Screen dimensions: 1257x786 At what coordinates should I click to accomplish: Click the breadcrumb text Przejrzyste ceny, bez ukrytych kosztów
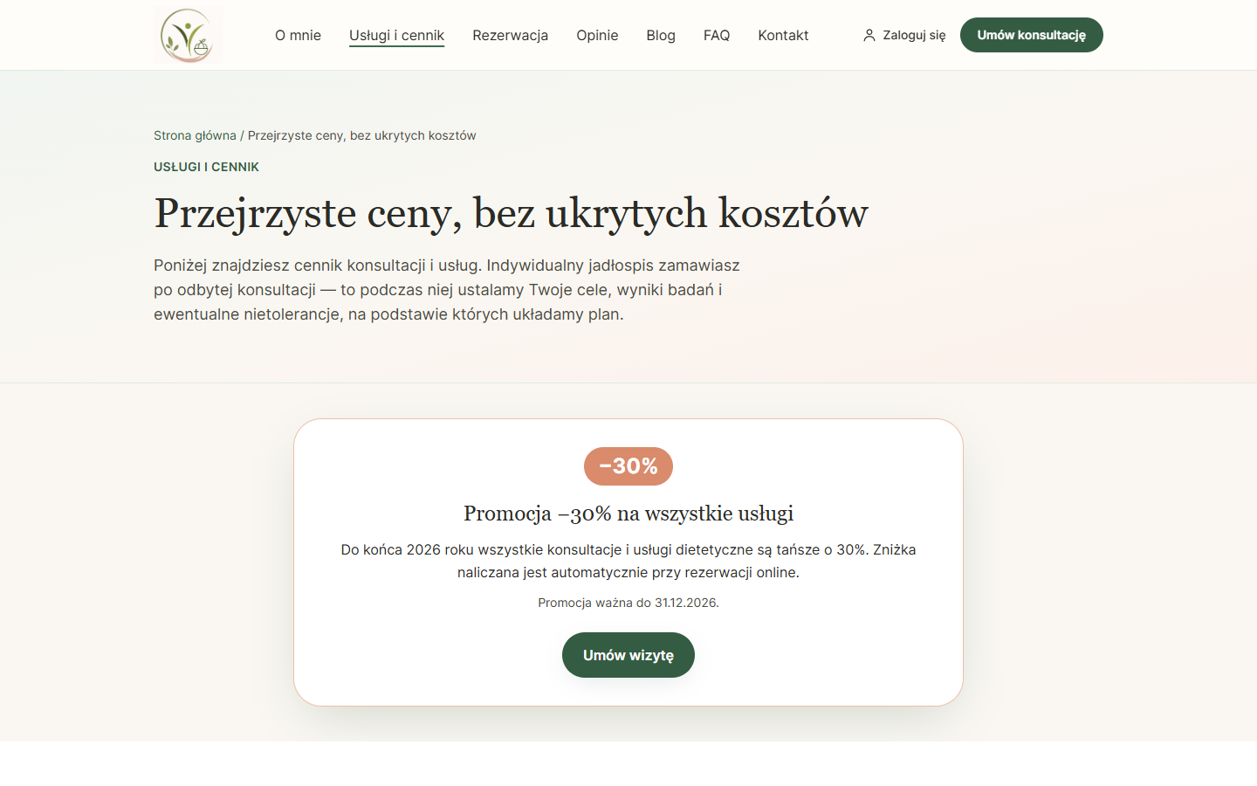pyautogui.click(x=361, y=135)
